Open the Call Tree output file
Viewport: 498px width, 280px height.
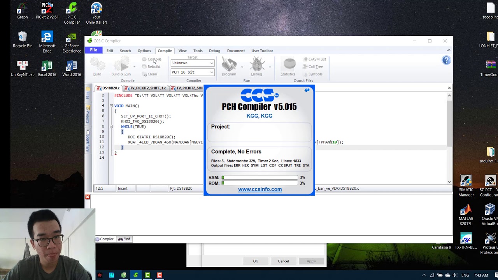(x=313, y=66)
